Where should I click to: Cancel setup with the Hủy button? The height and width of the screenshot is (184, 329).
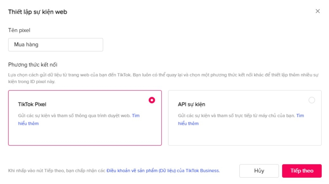click(258, 171)
